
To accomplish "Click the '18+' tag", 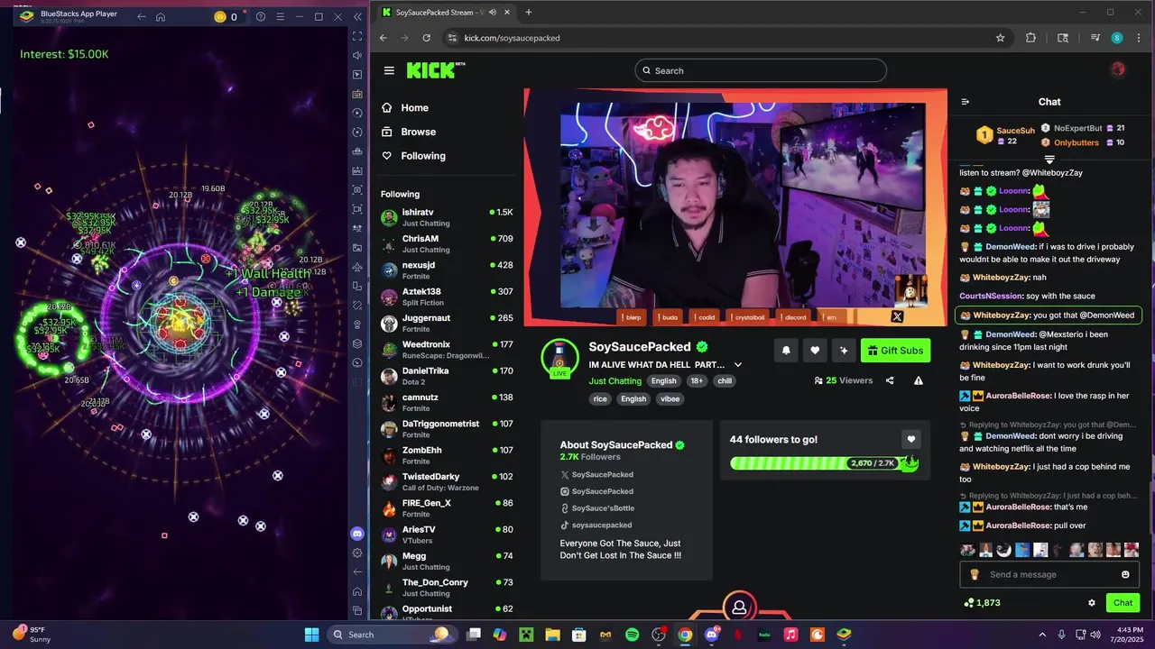I will click(x=697, y=380).
